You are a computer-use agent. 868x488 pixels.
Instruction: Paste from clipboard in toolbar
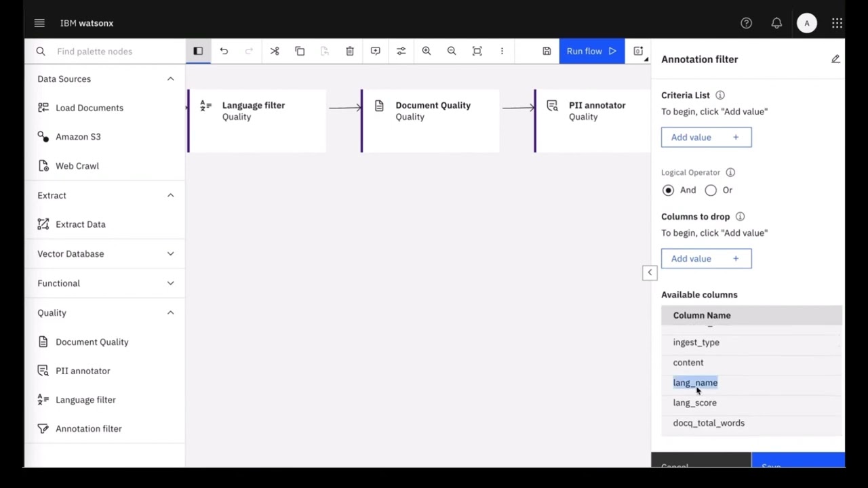(x=325, y=51)
